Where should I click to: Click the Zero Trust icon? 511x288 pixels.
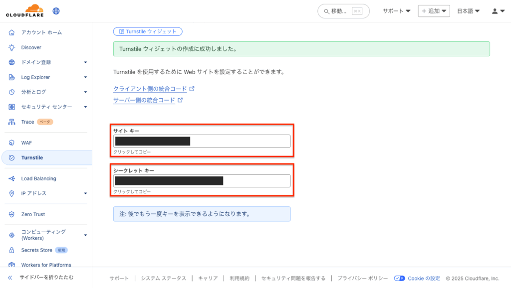coord(12,214)
